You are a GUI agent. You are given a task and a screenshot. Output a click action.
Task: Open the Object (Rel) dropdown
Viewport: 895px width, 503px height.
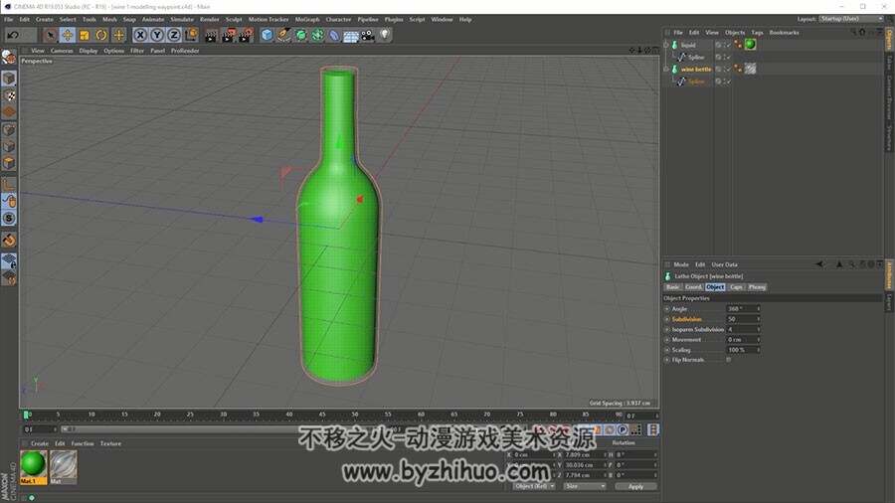[x=534, y=486]
